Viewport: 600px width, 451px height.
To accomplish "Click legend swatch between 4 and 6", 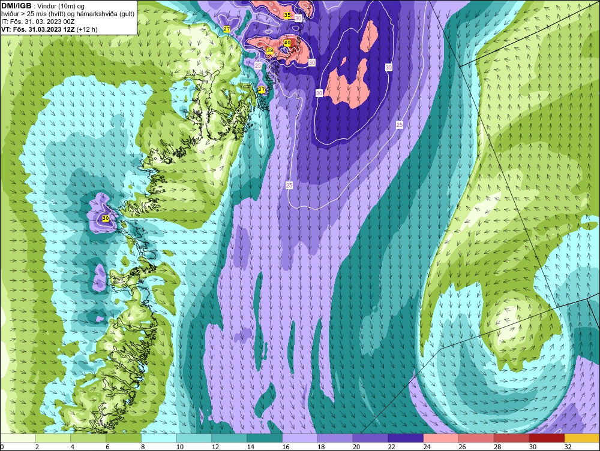I will tap(88, 438).
